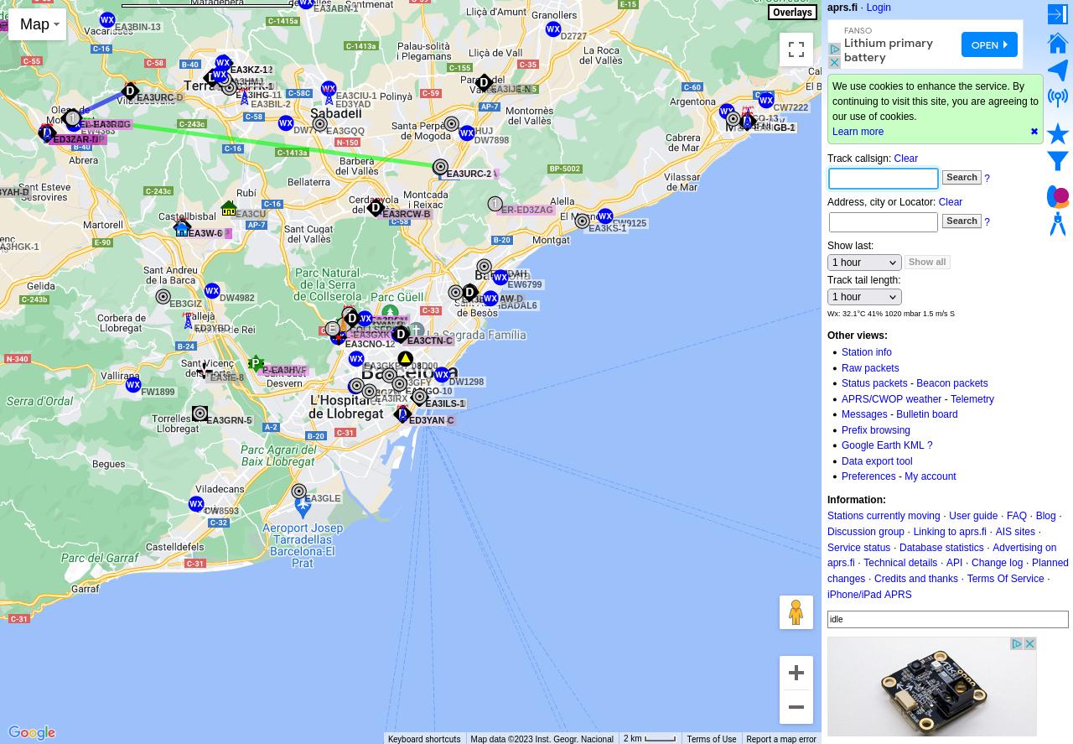Click the location arrow icon in sidebar

[x=1058, y=70]
